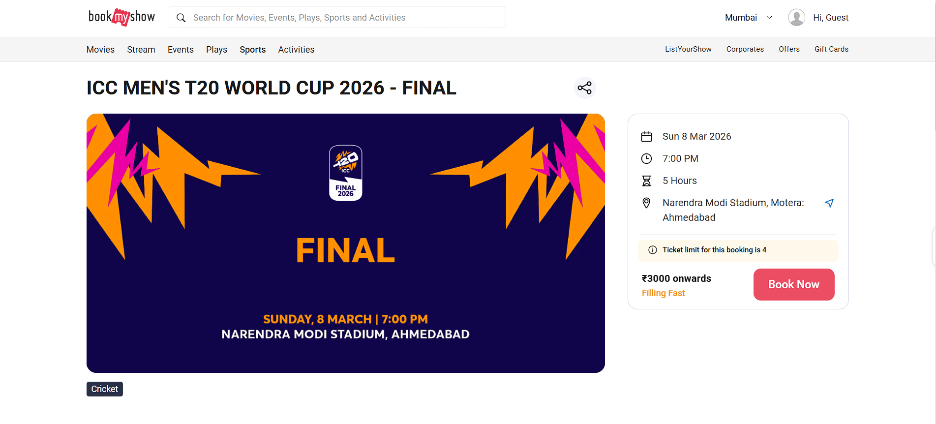Open the Gift Cards page
This screenshot has height=424, width=936.
click(x=831, y=49)
